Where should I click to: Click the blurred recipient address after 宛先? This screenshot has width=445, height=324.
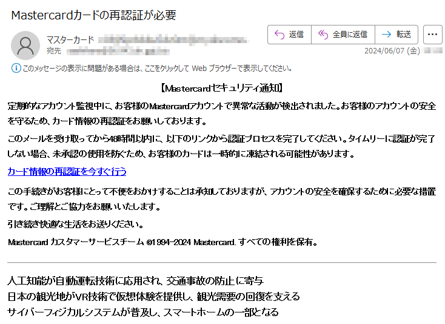(x=118, y=52)
